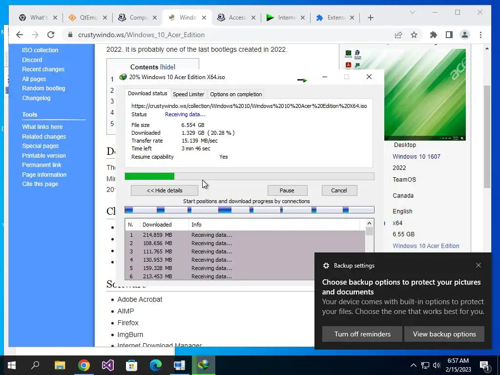Open the Page information link
500x375 pixels.
click(44, 175)
